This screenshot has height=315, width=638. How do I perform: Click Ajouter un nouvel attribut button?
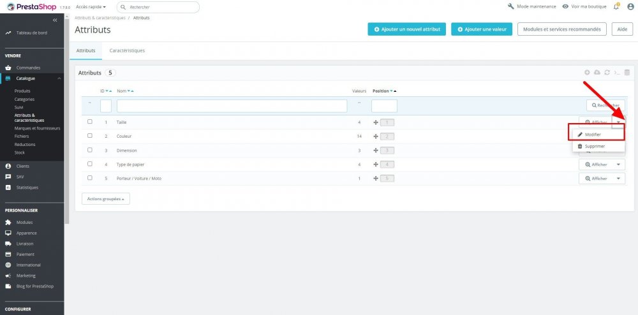[407, 29]
